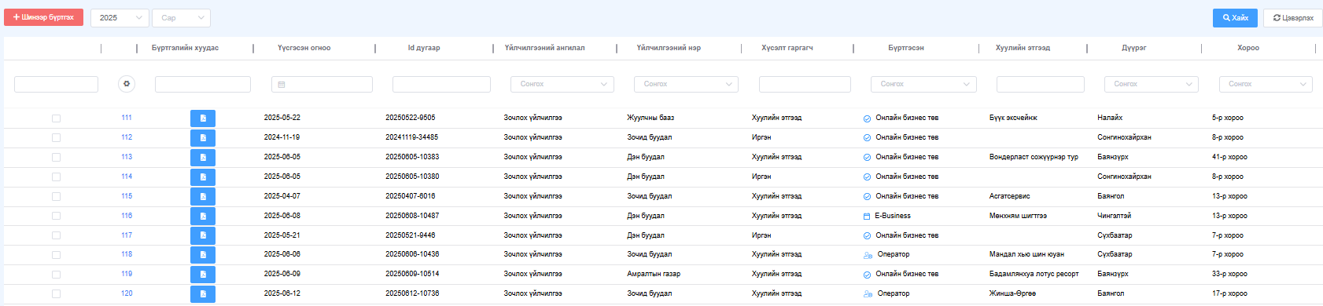Click the Амралтын газар service name cell
Image resolution: width=1323 pixels, height=306 pixels.
coord(654,274)
